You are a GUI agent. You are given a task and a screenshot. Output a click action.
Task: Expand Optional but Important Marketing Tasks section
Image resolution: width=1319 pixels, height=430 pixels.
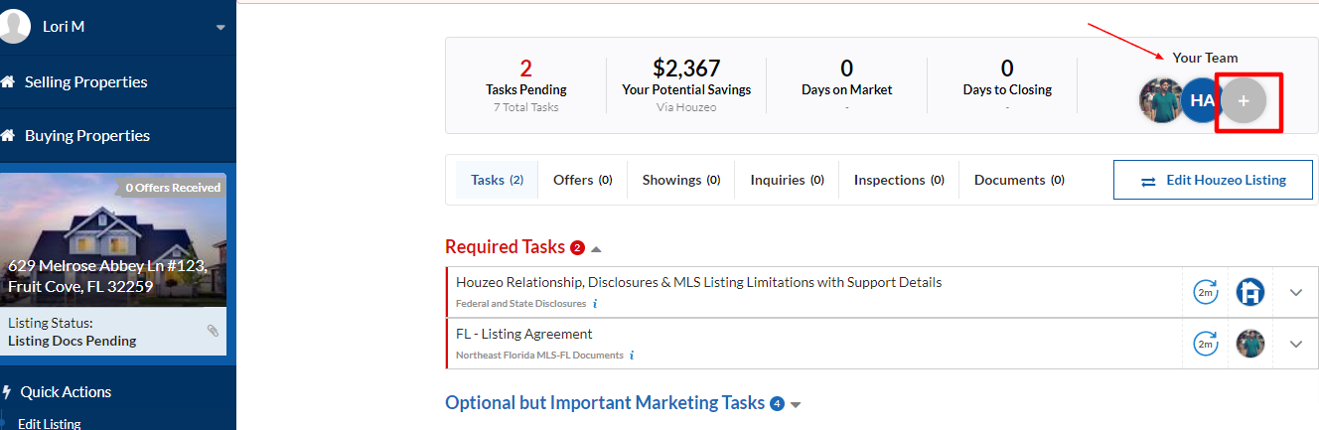click(795, 404)
